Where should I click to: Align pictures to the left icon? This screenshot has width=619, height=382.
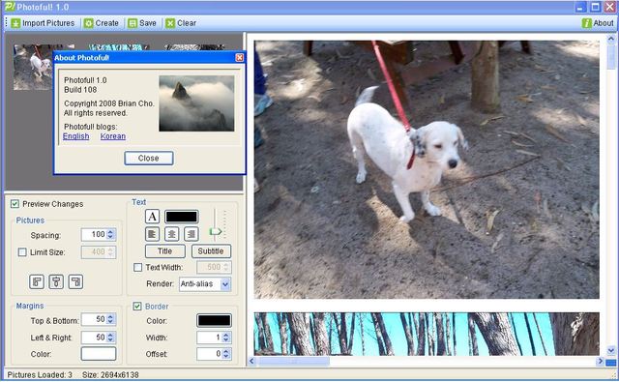tap(37, 281)
